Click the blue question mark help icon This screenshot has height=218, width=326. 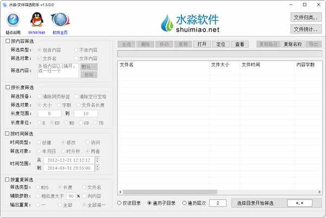tap(14, 21)
